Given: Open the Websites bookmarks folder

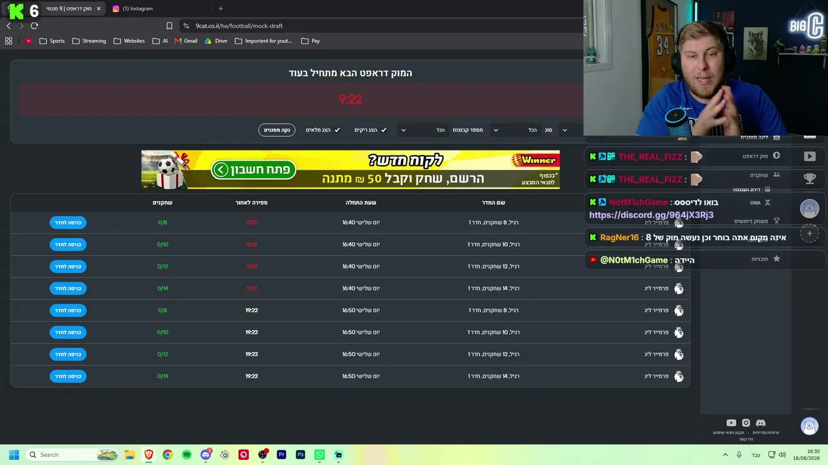Looking at the screenshot, I should (129, 41).
